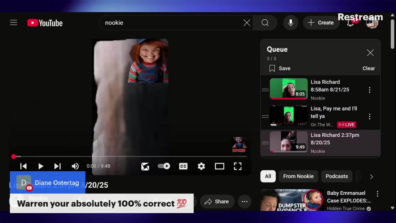Toggle closed captions CC
The width and height of the screenshot is (396, 223).
pyautogui.click(x=183, y=166)
